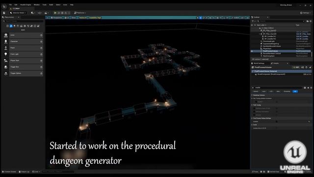Click the Outliner search field
This screenshot has width=314, height=177.
click(281, 21)
